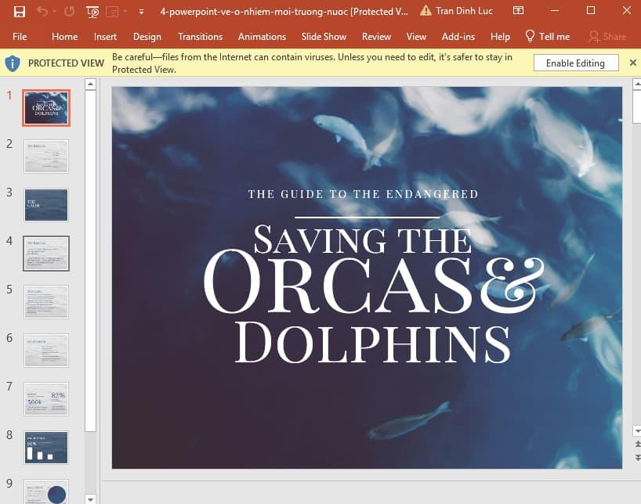Switch to the Animations ribbon tab
This screenshot has height=504, width=641.
click(262, 36)
